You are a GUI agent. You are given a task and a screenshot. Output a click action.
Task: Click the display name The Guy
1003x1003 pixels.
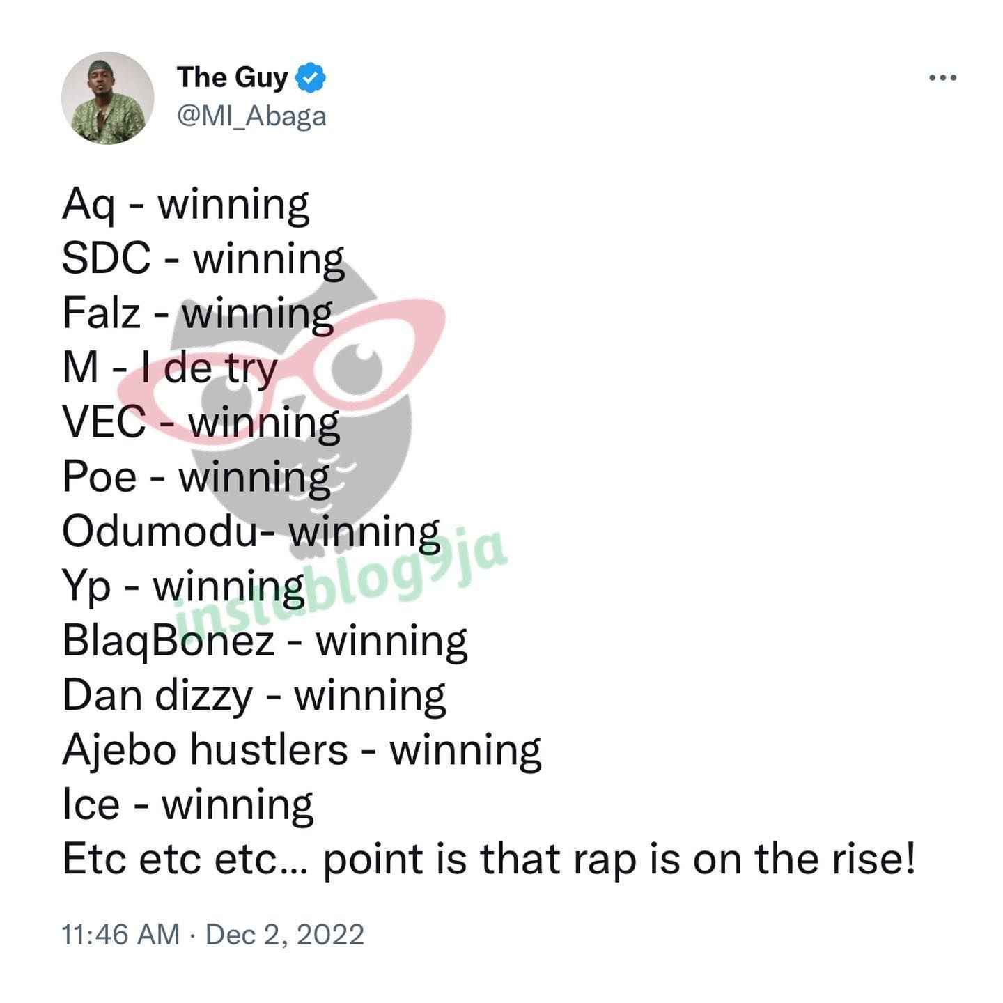coord(232,77)
